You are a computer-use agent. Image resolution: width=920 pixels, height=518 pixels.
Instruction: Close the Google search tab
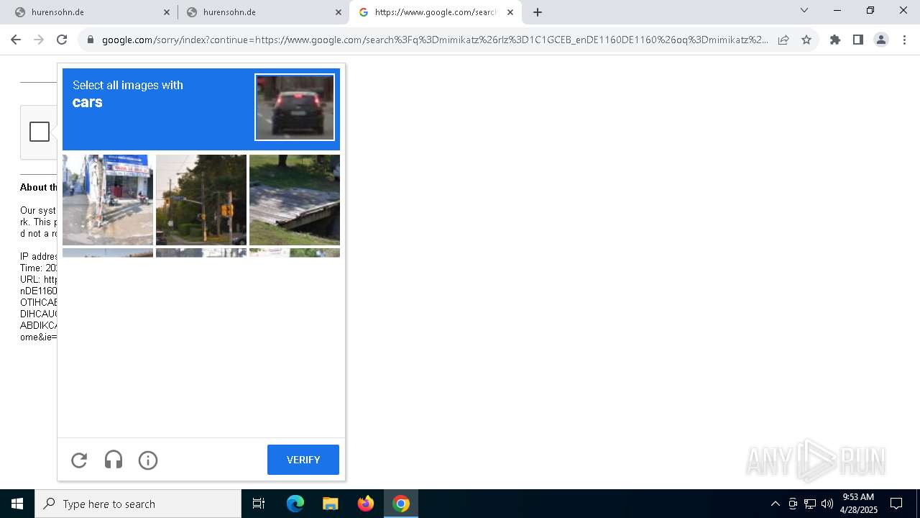point(510,12)
